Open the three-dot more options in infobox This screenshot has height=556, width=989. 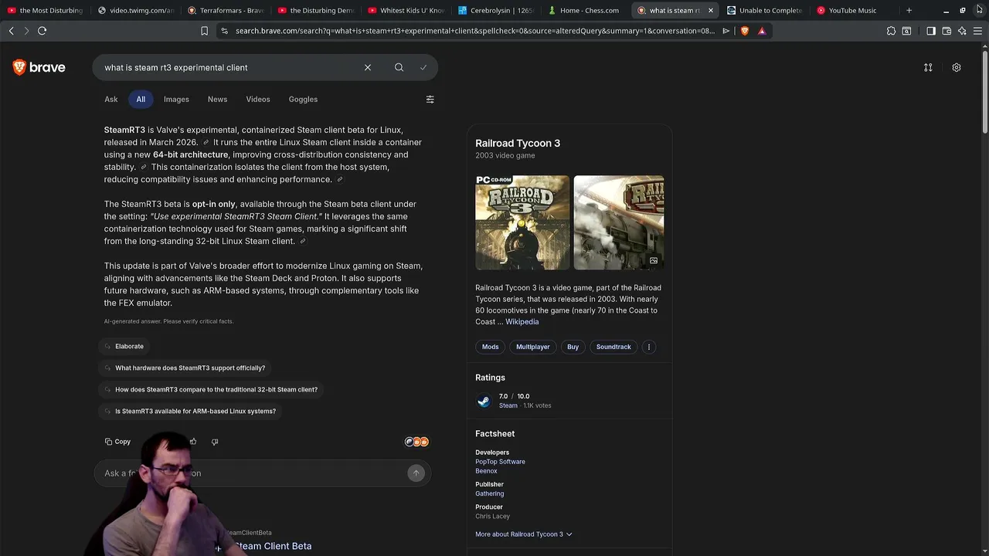(x=649, y=347)
